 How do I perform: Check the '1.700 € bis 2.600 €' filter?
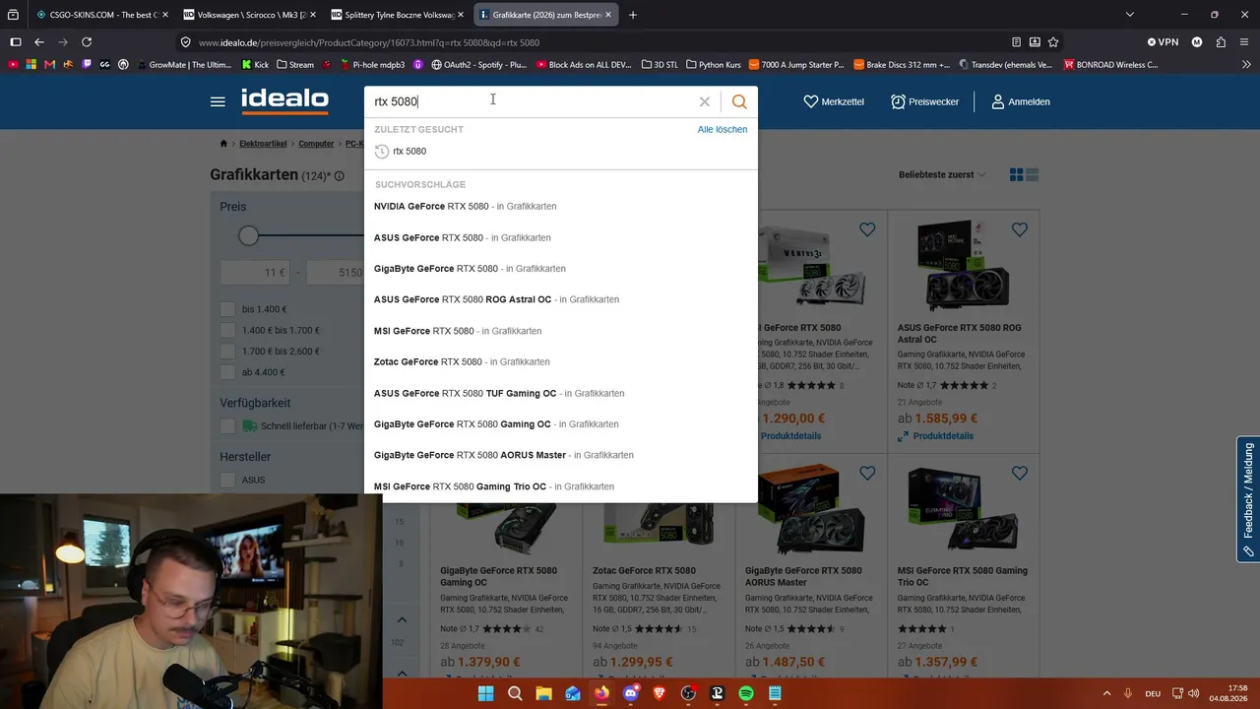(x=228, y=351)
